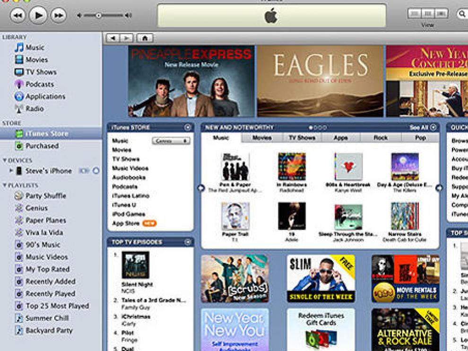The image size is (468, 351).
Task: Open Radio in sidebar
Action: (29, 108)
